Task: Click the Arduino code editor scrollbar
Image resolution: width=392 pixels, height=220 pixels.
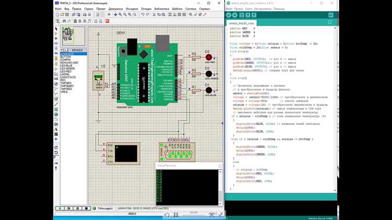Action: [x=335, y=109]
